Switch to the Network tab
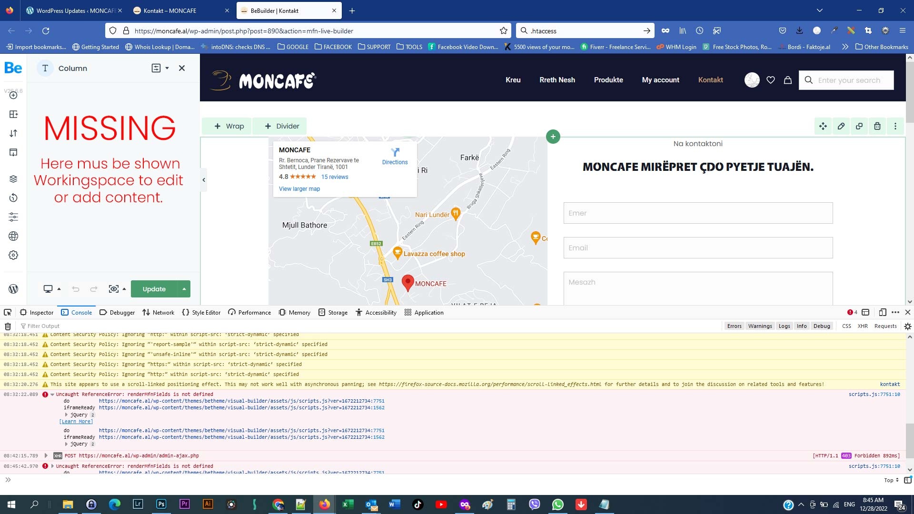Viewport: 914px width, 514px height. pyautogui.click(x=159, y=312)
